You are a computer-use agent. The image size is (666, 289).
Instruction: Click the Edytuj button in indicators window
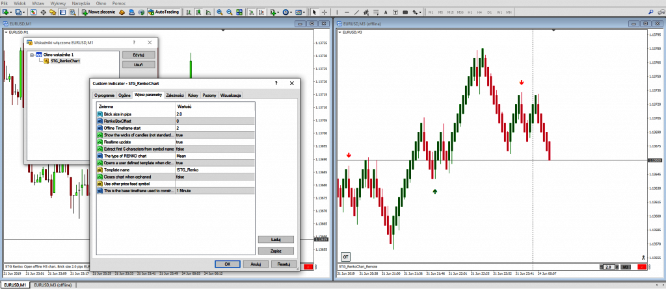pyautogui.click(x=138, y=55)
